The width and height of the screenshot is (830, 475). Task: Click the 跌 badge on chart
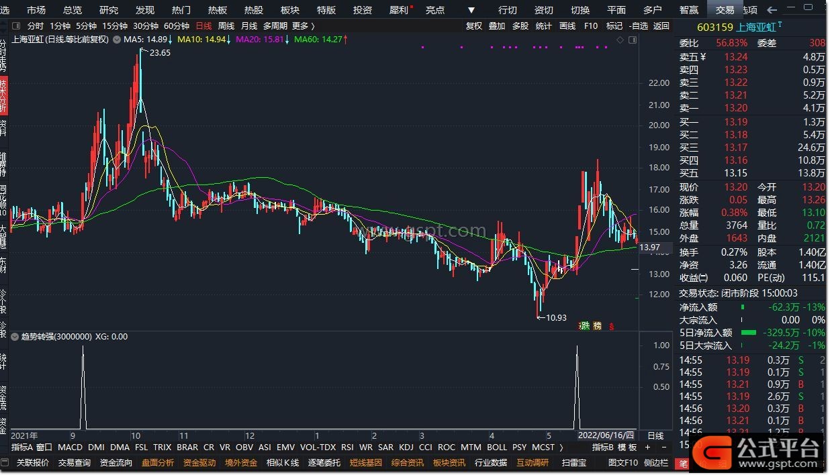click(585, 326)
